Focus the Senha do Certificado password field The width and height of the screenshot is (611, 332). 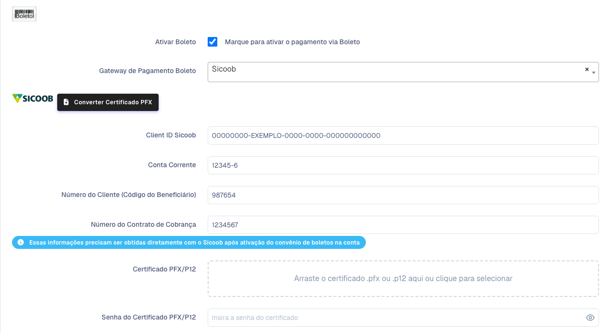[x=403, y=318]
